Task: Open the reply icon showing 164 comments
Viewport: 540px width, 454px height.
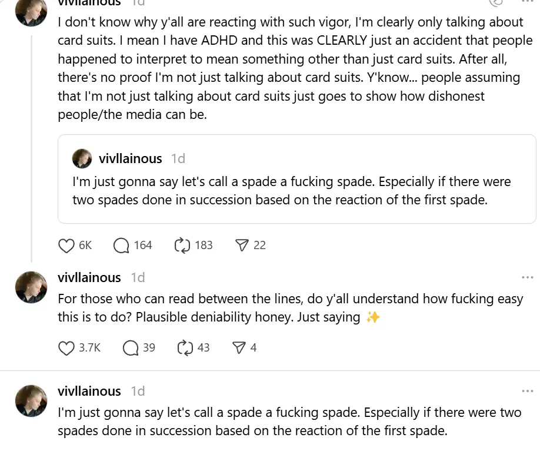Action: pyautogui.click(x=121, y=246)
